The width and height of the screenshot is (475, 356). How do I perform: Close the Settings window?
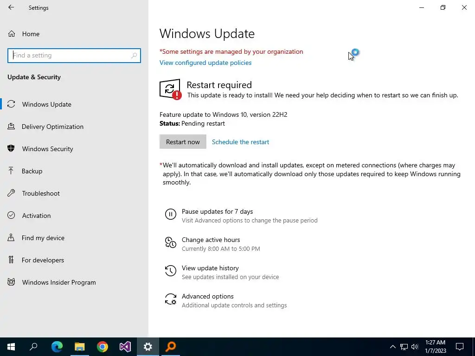[x=464, y=7]
